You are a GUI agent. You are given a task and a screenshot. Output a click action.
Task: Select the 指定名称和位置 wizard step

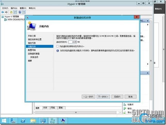point(35,39)
